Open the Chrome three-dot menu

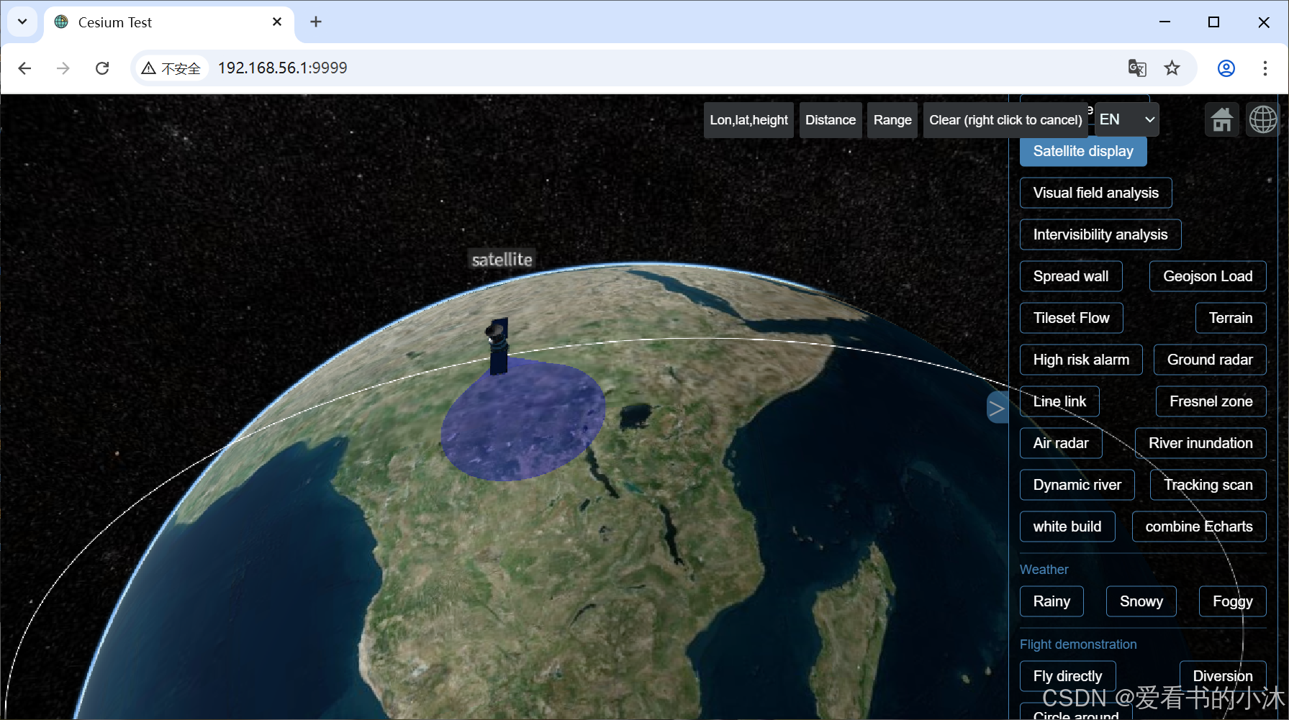click(1265, 68)
